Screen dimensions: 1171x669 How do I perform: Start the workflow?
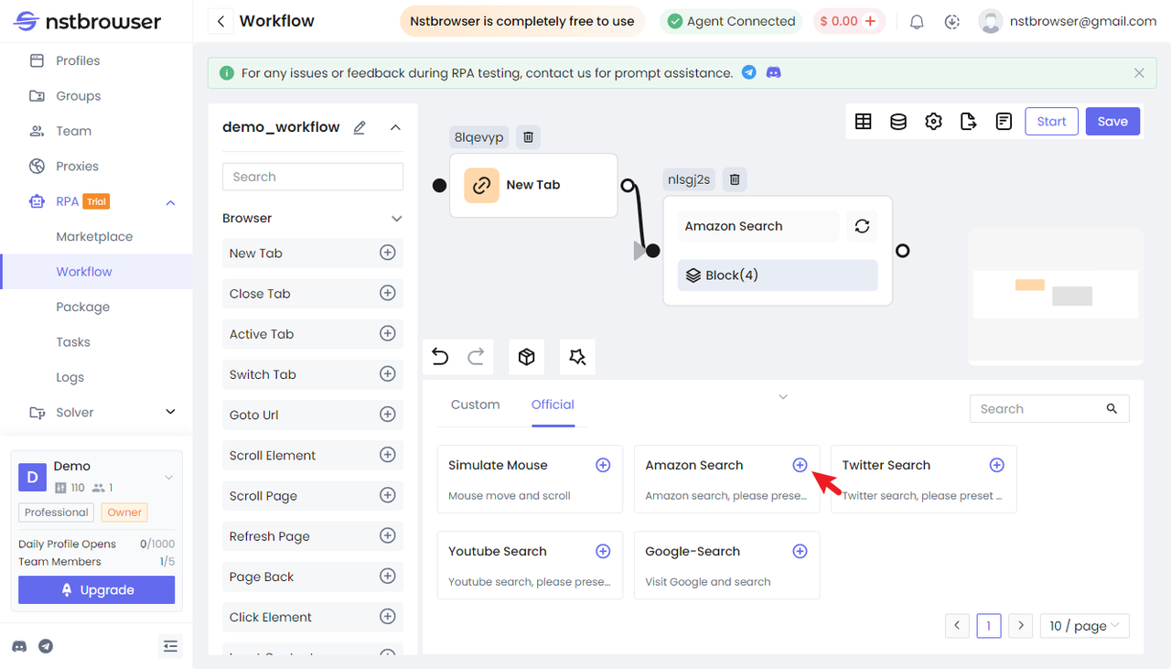coord(1051,122)
